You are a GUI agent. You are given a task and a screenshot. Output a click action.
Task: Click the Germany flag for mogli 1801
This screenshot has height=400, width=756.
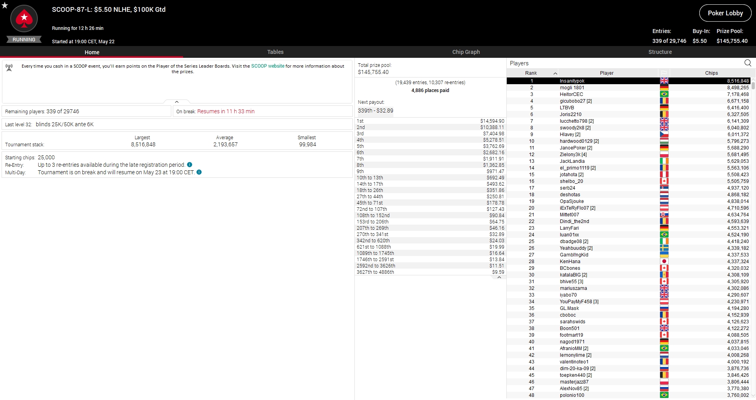point(664,88)
